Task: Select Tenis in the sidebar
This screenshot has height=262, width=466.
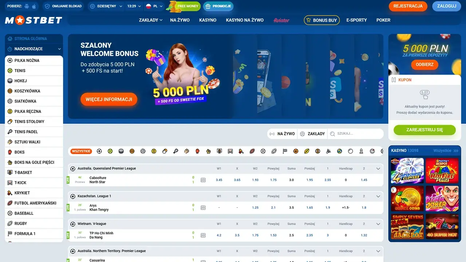Action: click(34, 71)
